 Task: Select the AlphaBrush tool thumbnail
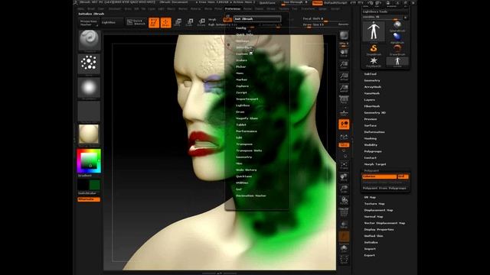(x=397, y=38)
